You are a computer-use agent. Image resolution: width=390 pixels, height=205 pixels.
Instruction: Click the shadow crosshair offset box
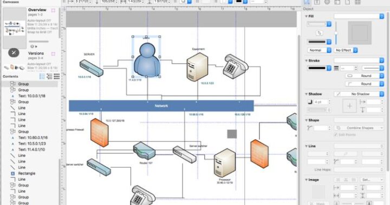point(349,106)
